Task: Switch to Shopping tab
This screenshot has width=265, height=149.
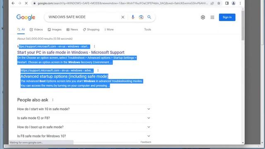Action: [x=91, y=29]
